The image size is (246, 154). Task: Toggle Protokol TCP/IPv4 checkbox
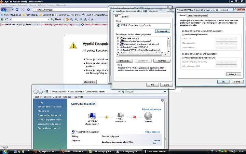click(118, 50)
